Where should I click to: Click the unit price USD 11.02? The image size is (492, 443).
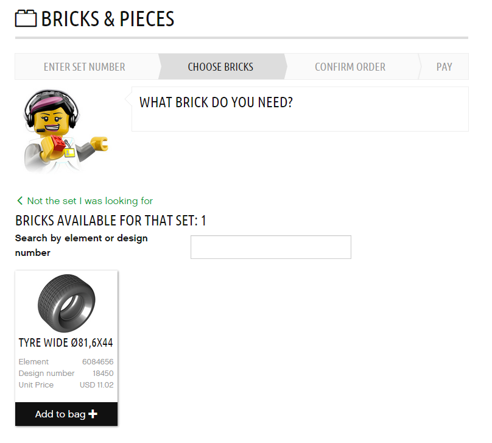click(96, 385)
